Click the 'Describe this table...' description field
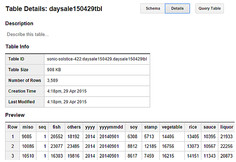Screen dimensions: 236x162 pos(28,34)
